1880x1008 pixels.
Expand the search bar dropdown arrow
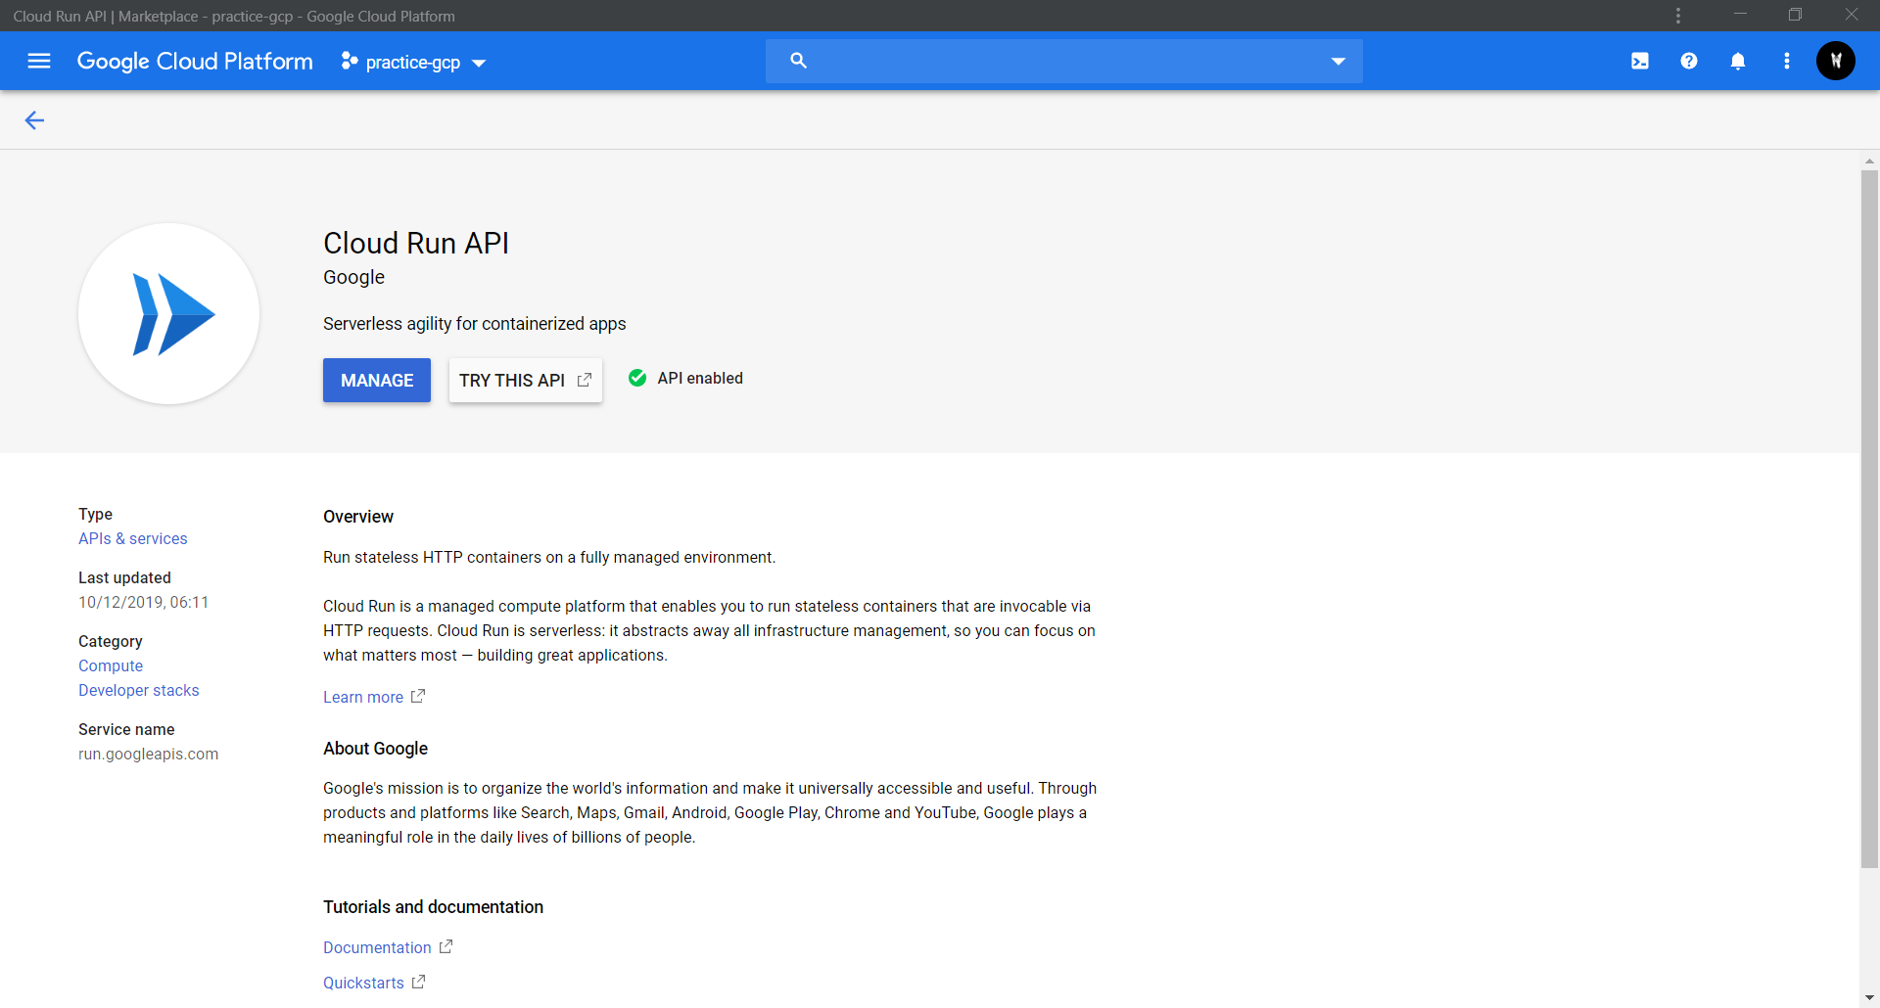(x=1338, y=61)
